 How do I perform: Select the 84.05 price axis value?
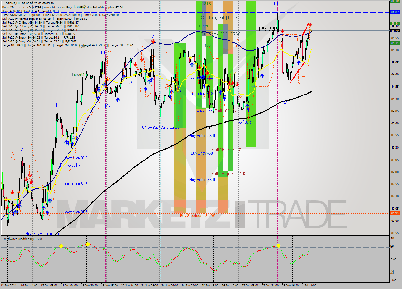[394, 111]
